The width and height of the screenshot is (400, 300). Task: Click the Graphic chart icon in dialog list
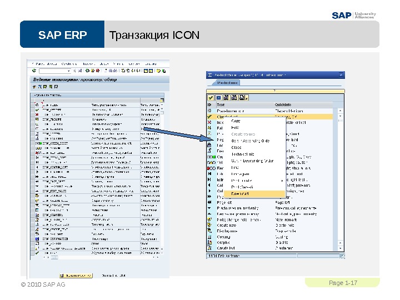[209, 242]
